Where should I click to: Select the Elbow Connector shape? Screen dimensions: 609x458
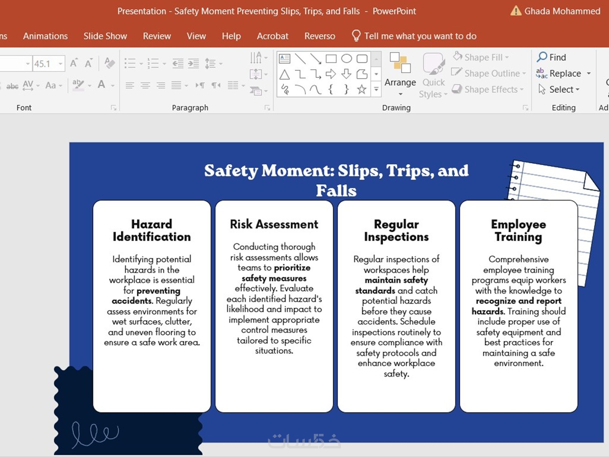pyautogui.click(x=300, y=74)
